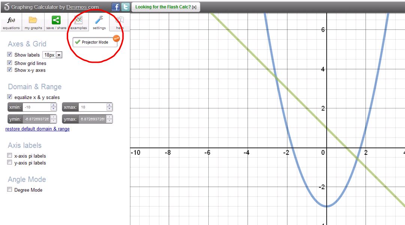Image resolution: width=405 pixels, height=225 pixels.
Task: Disable Show grid lines
Action: pos(9,63)
